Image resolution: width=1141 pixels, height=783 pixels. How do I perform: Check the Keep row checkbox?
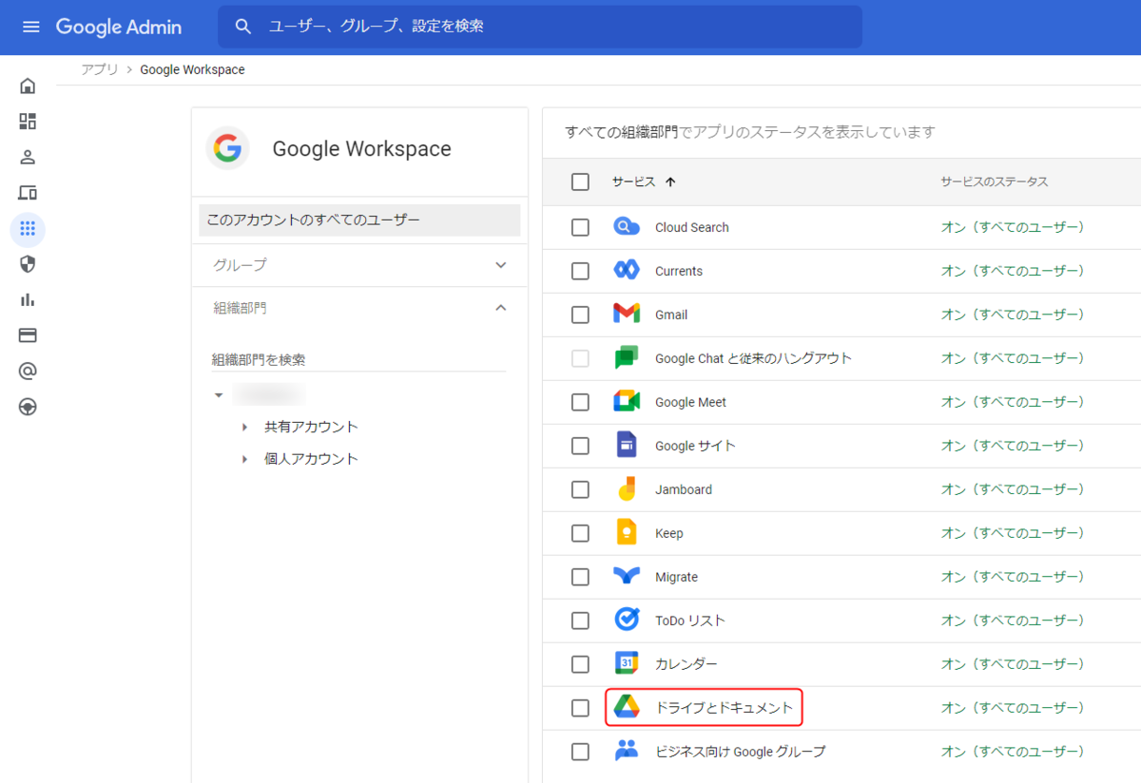pyautogui.click(x=580, y=533)
